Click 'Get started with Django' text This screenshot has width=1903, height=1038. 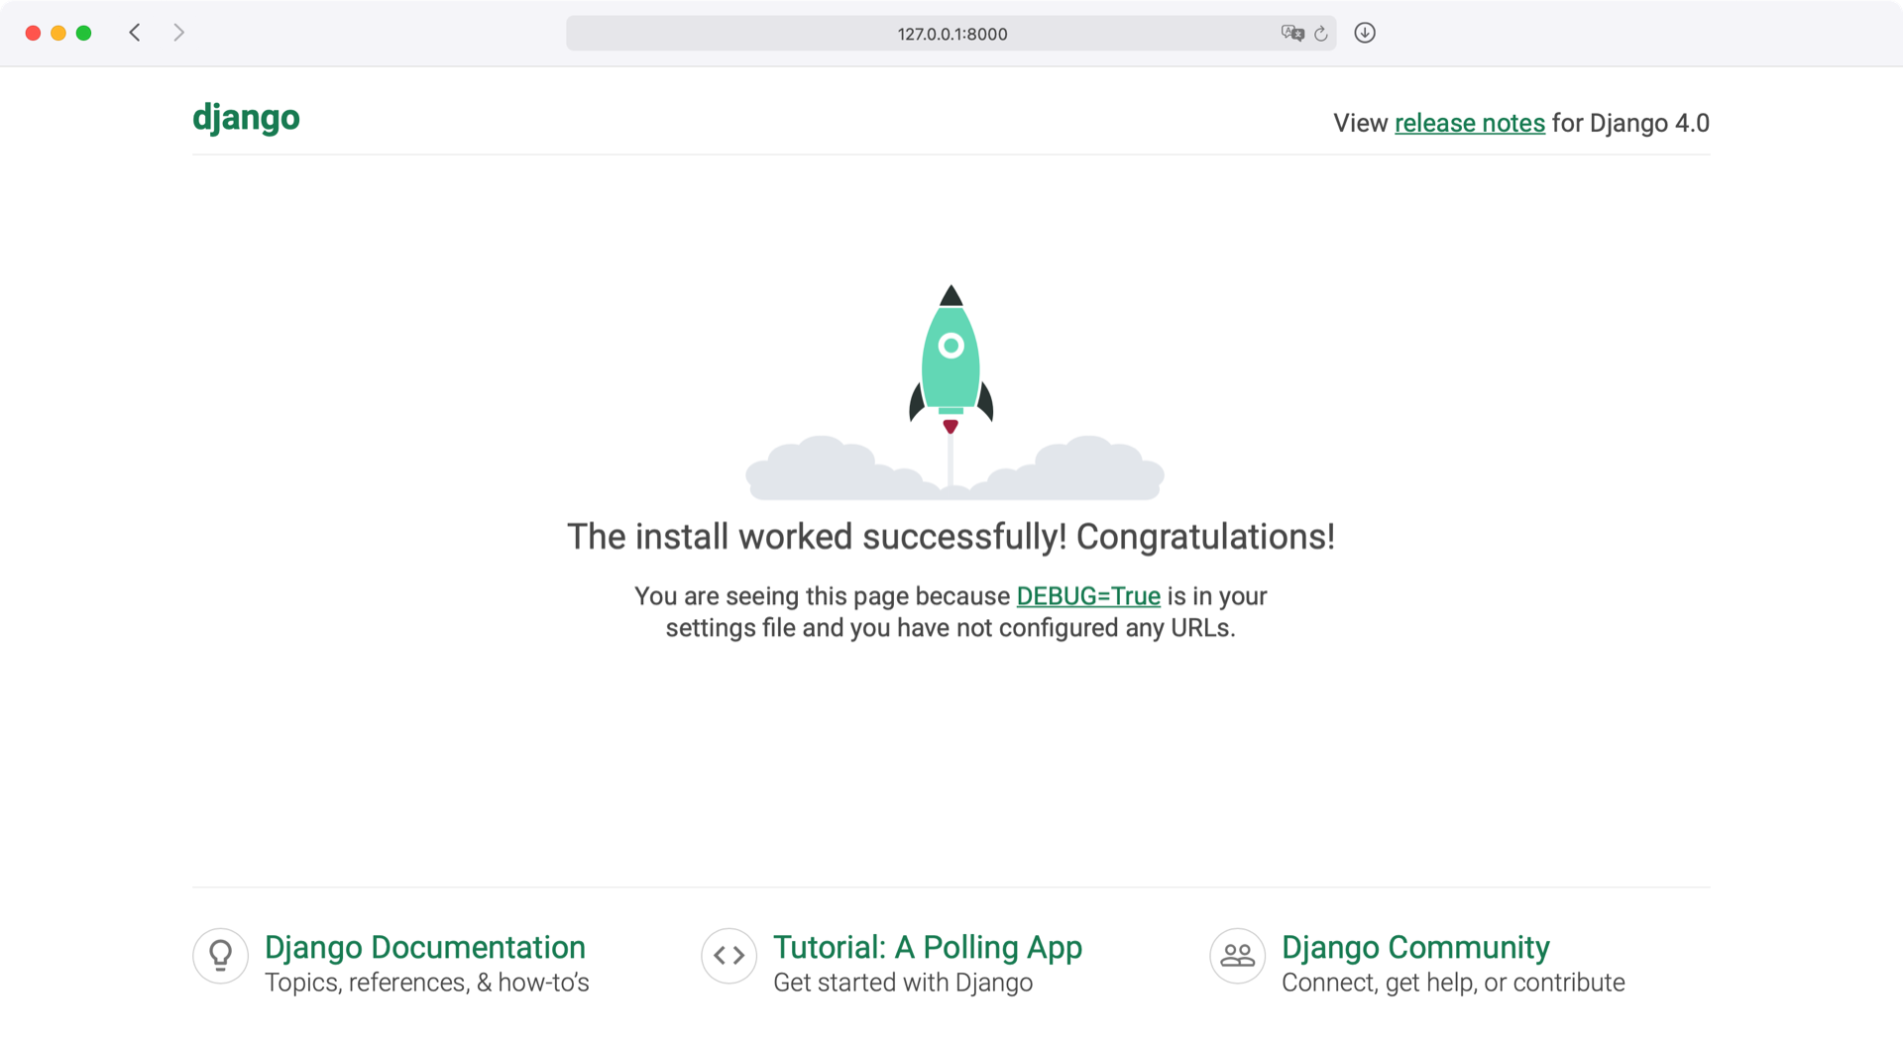coord(903,983)
